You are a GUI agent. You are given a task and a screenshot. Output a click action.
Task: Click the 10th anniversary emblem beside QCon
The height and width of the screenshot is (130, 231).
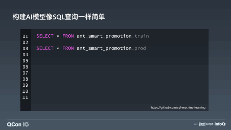tap(26, 125)
